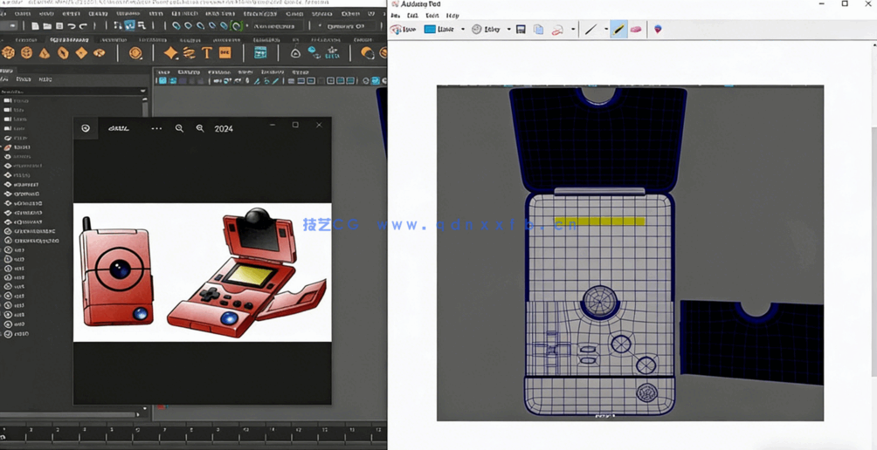Click the Pokedex reference image thumbnail
The height and width of the screenshot is (450, 877).
point(202,272)
